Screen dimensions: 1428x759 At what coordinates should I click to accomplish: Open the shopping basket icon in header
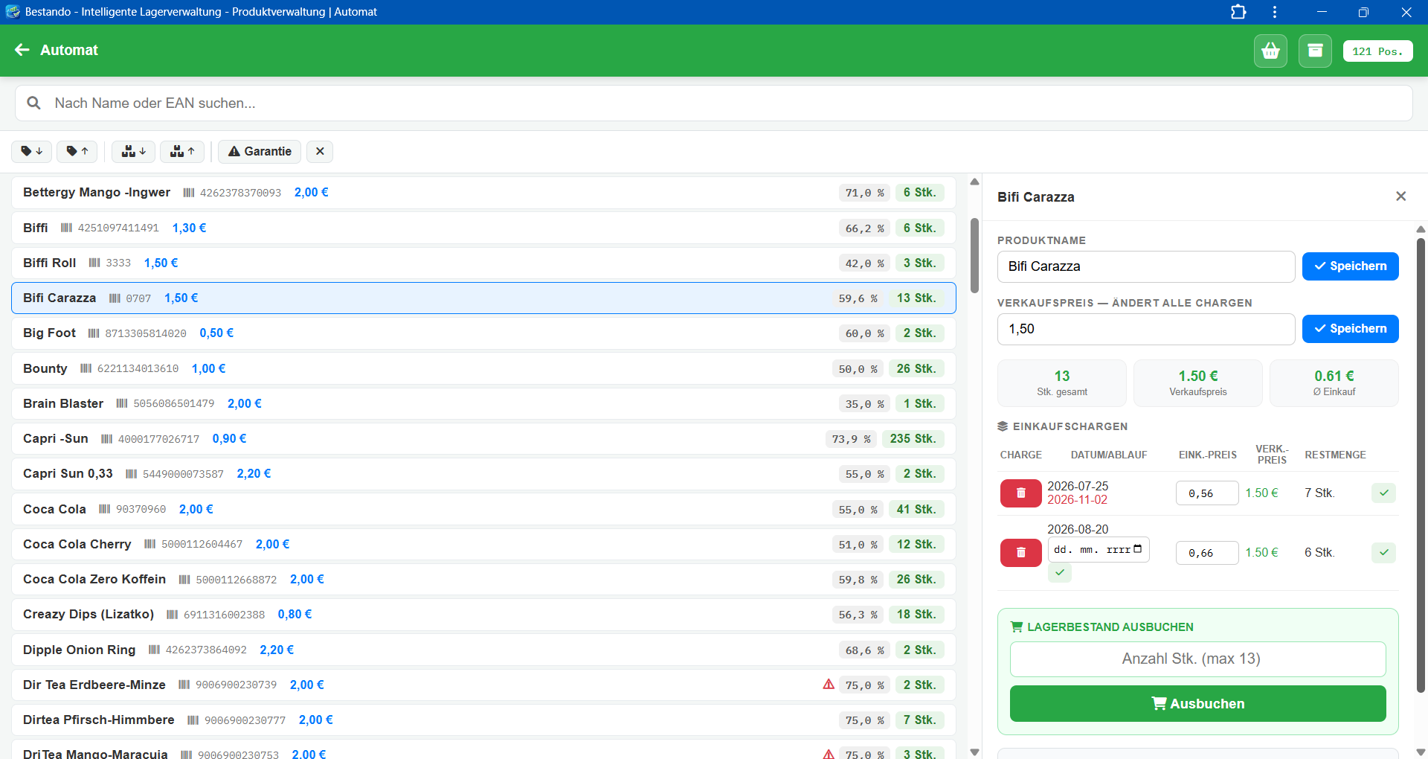1270,51
